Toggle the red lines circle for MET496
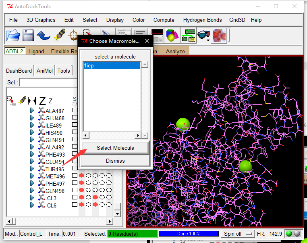This screenshot has width=307, height=243. (x=82, y=175)
